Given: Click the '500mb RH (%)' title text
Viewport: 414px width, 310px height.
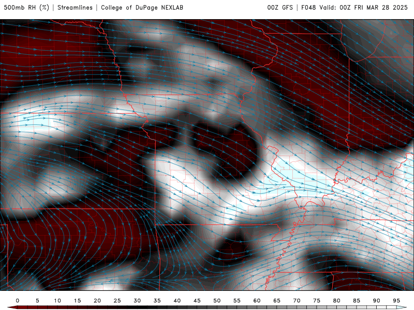Looking at the screenshot, I should pos(26,7).
